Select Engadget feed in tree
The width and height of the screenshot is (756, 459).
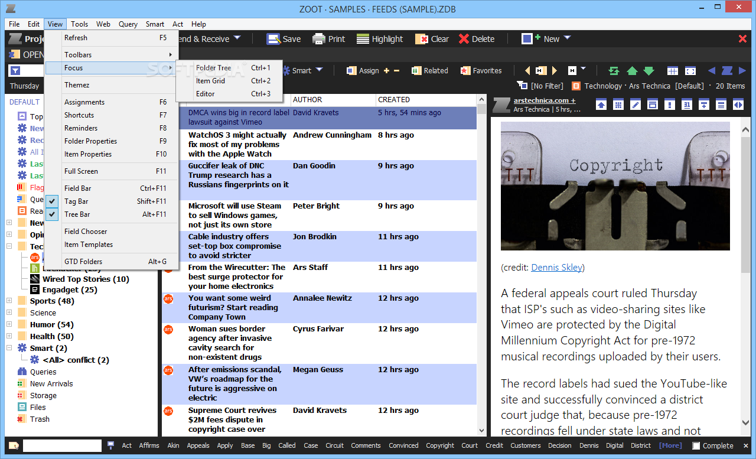(70, 290)
